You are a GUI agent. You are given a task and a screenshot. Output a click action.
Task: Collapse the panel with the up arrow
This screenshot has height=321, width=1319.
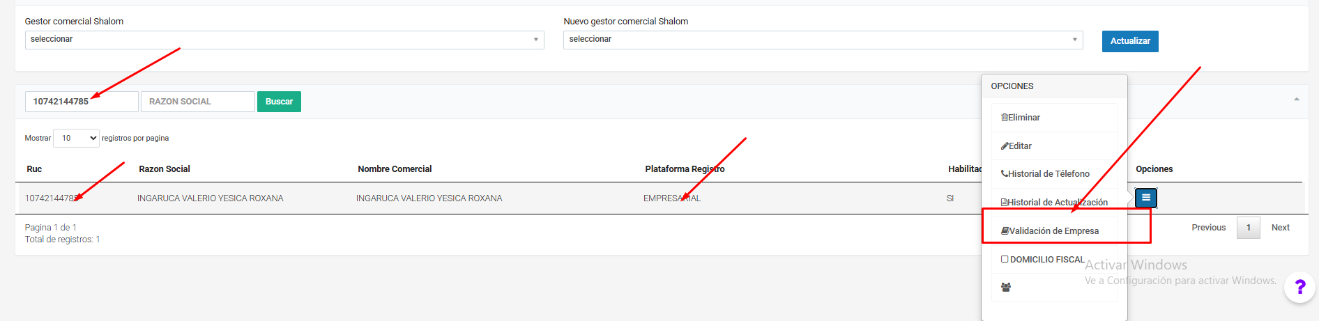point(1296,100)
